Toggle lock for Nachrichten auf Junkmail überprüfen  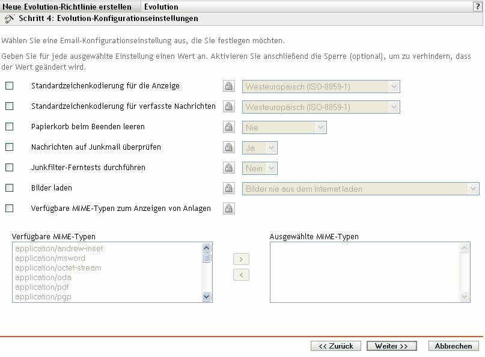(229, 147)
